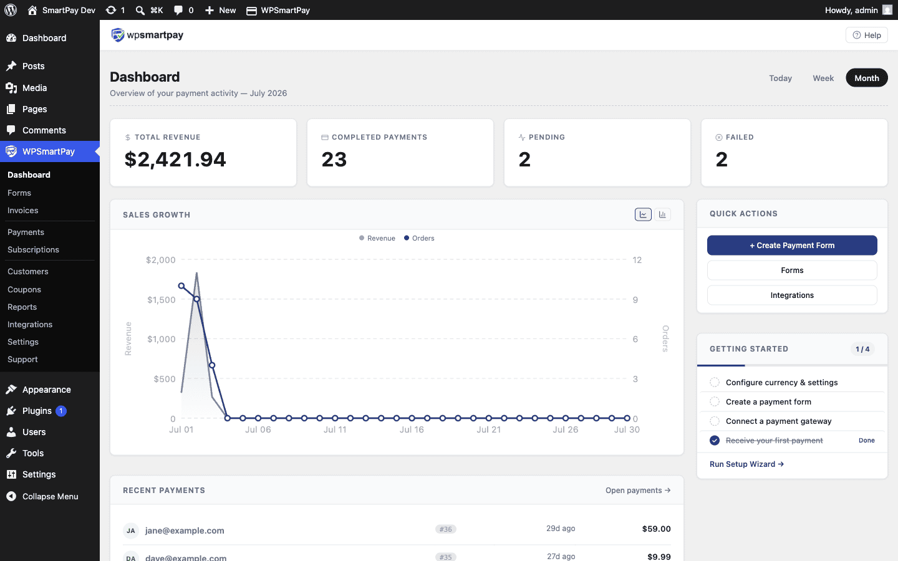Open the updates indicator showing 1
Screen dimensions: 898x561
(115, 10)
